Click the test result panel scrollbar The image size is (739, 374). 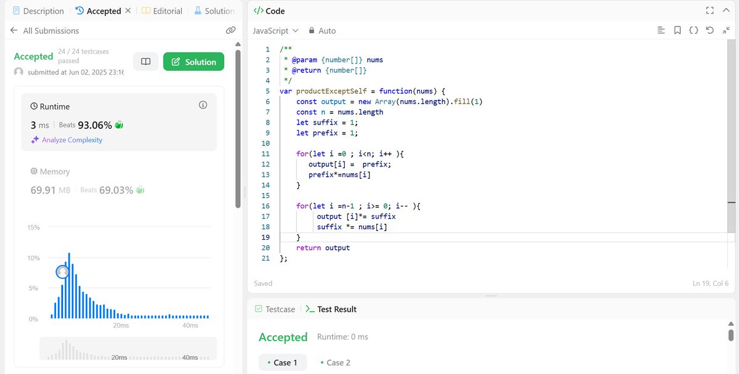[730, 335]
